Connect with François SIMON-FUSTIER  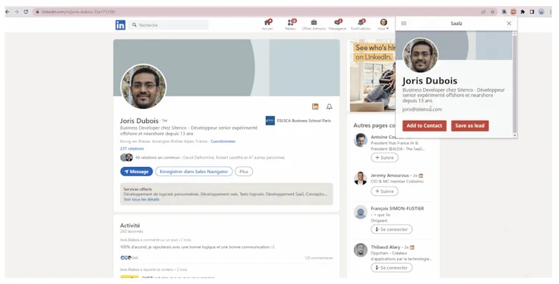(391, 229)
